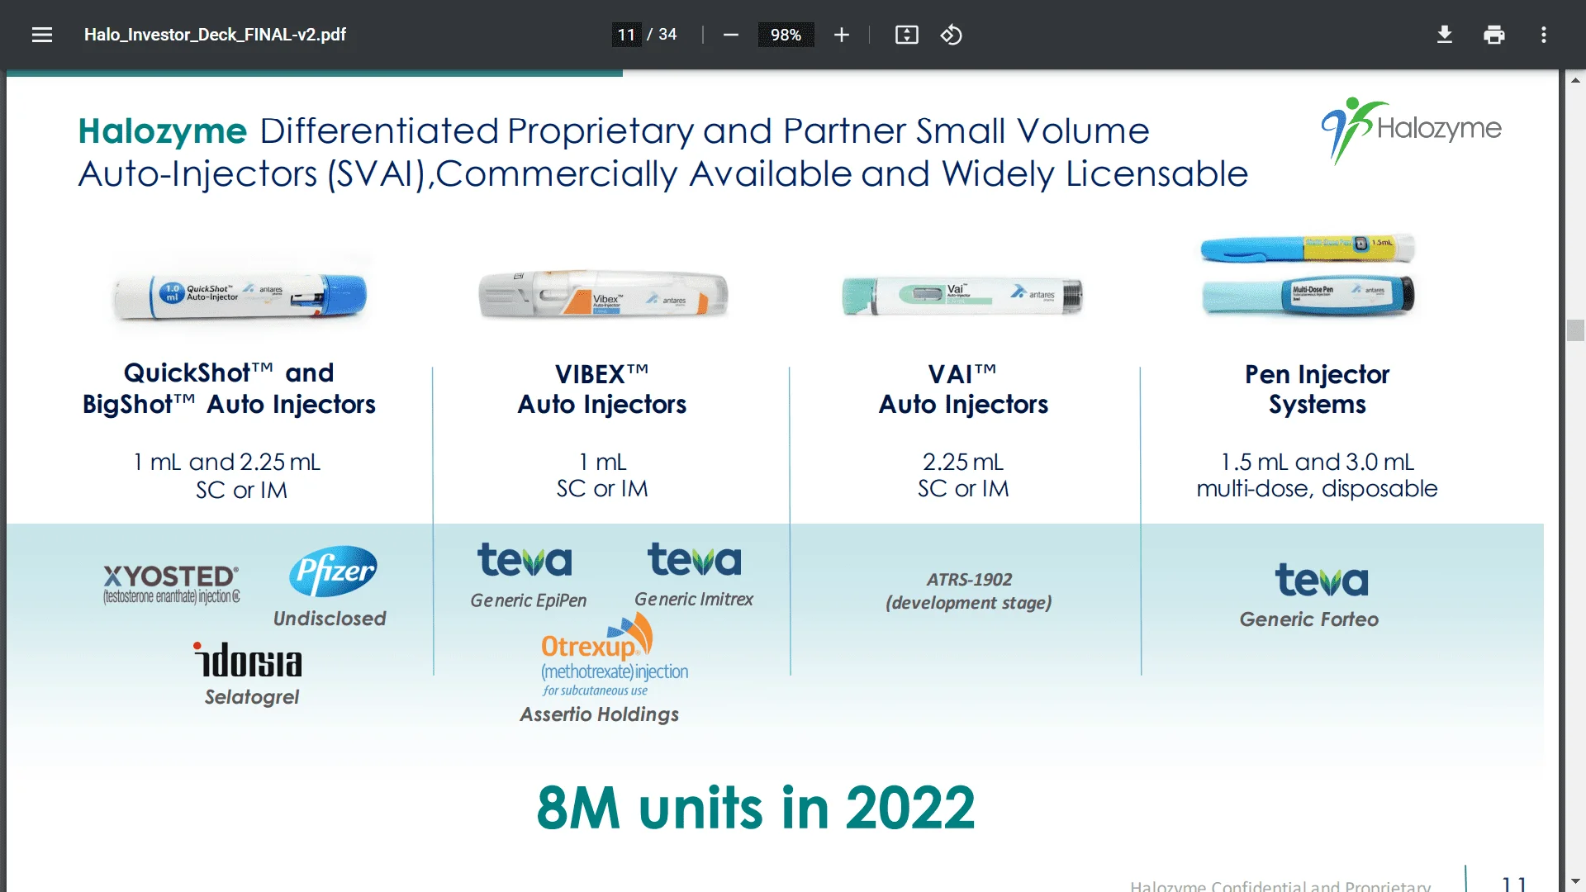Click the text '8M units in 2022'
This screenshot has height=892, width=1586.
click(x=756, y=808)
